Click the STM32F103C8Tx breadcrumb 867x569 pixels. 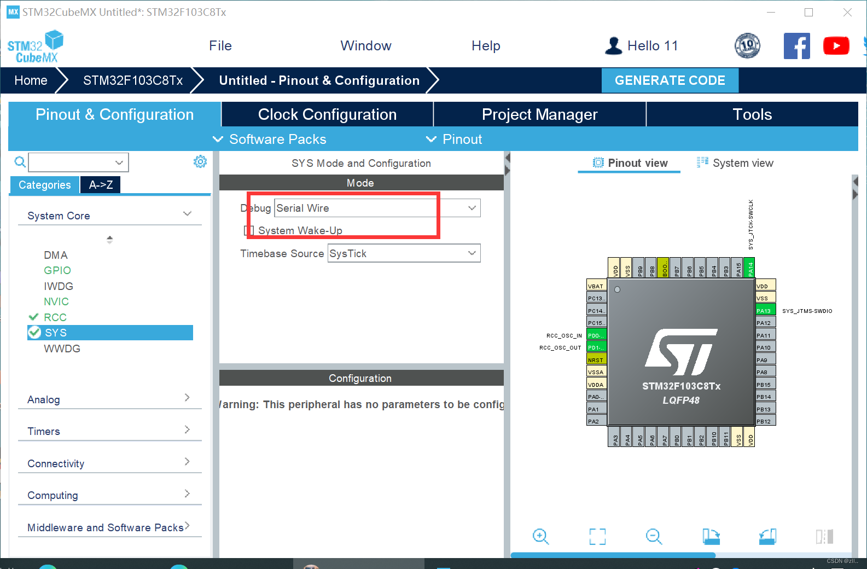pyautogui.click(x=133, y=80)
